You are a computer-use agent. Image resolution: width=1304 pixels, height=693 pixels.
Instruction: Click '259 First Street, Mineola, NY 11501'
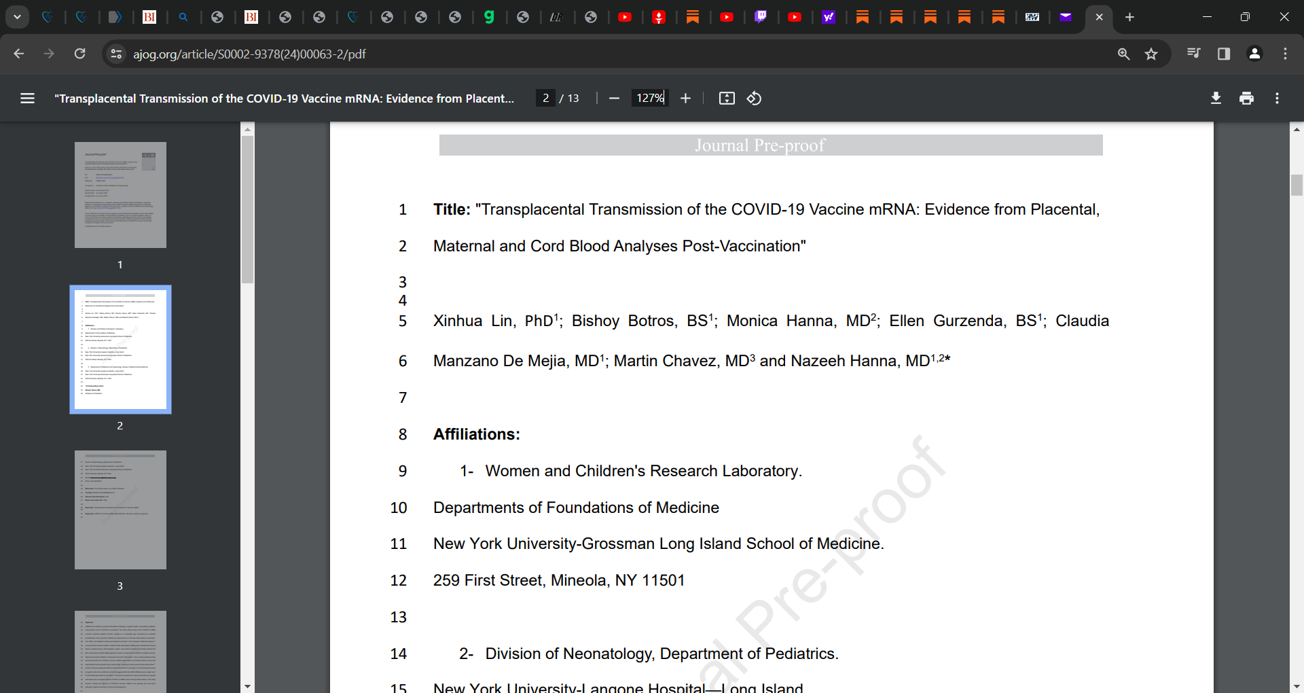coord(559,580)
